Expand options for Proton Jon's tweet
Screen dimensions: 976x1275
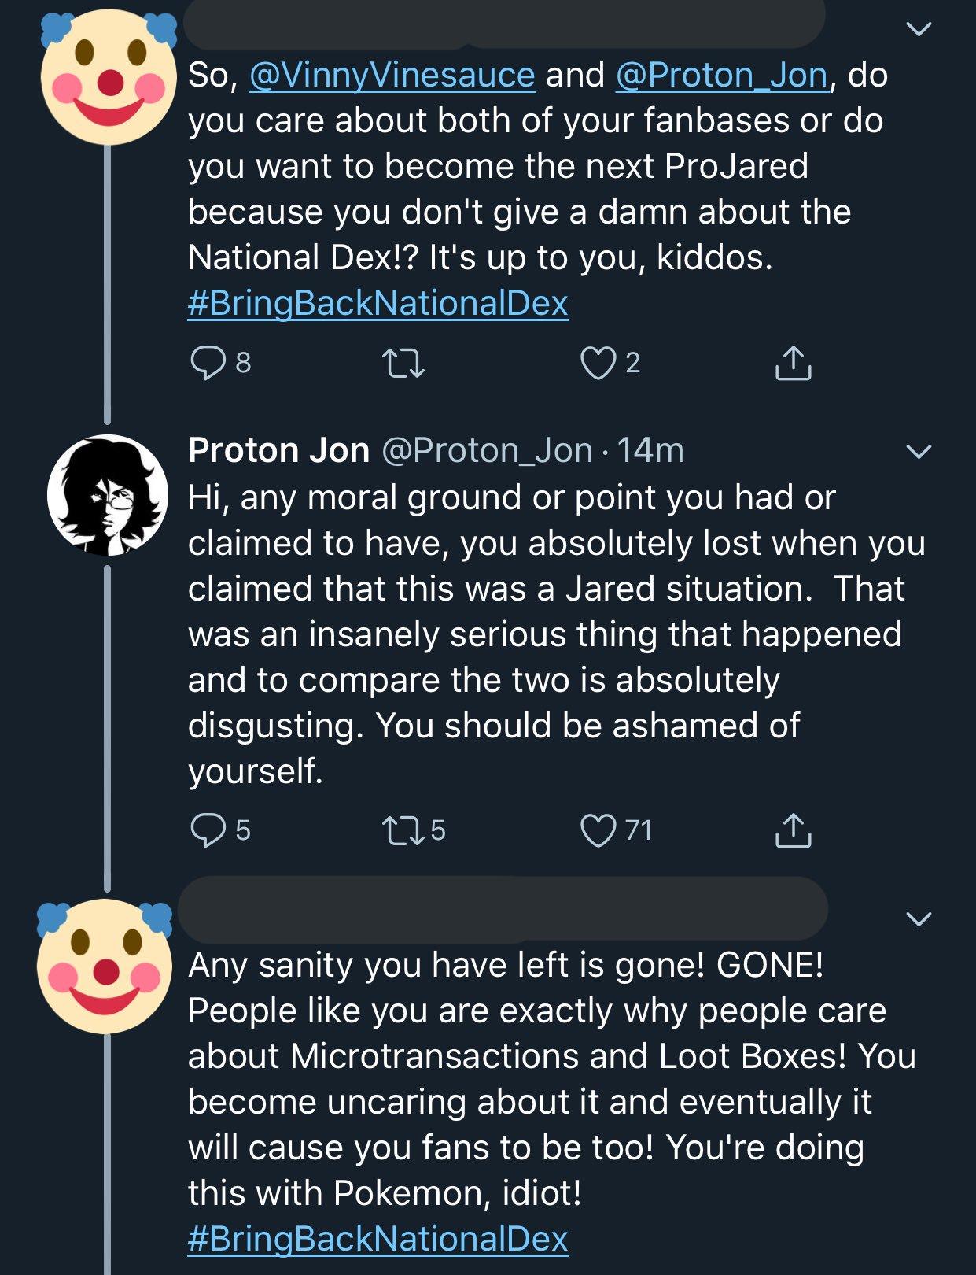click(919, 451)
